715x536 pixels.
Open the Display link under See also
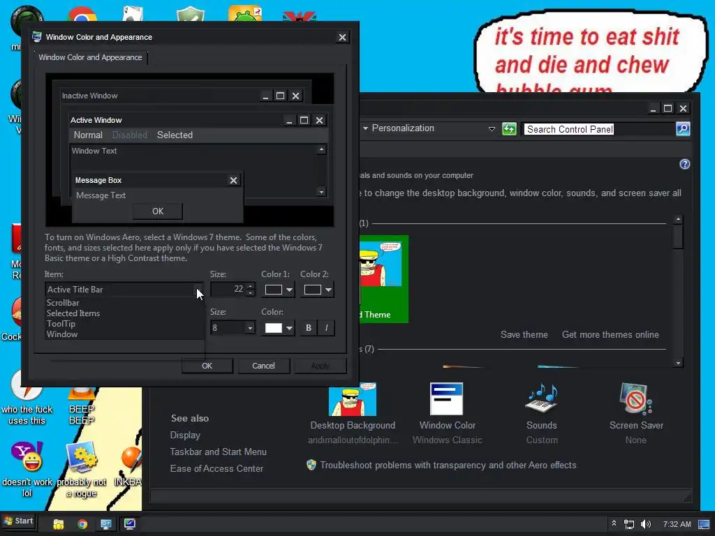185,435
